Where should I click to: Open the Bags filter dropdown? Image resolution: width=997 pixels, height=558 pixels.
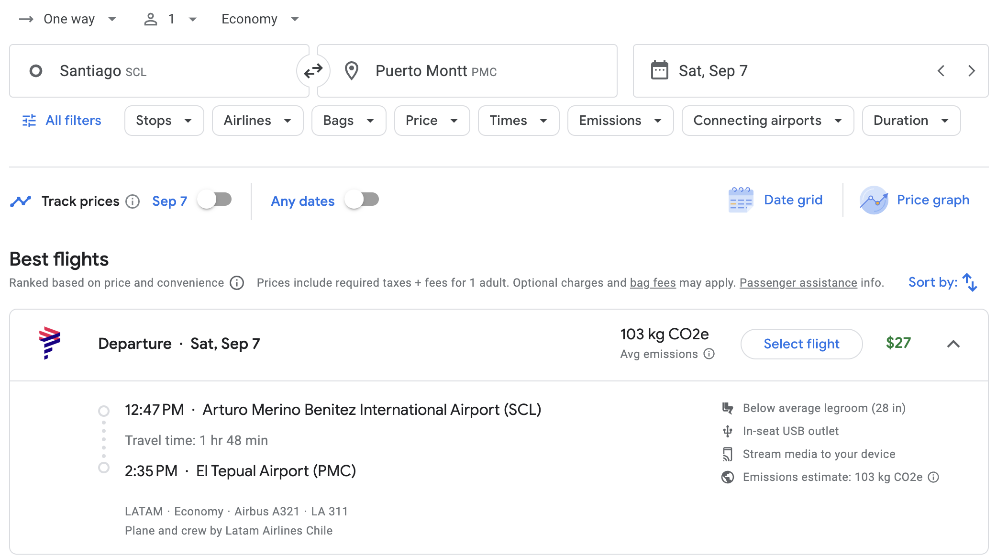349,121
